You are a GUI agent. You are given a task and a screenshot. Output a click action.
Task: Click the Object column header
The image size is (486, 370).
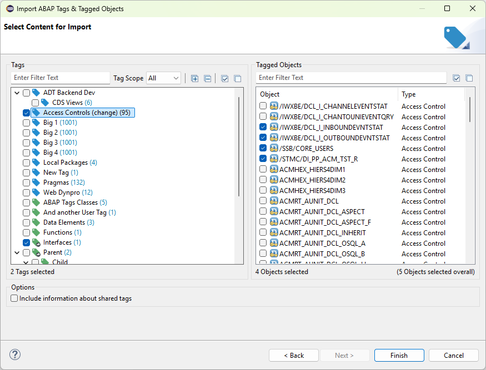point(328,94)
